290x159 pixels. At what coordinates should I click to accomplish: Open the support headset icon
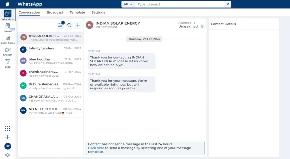pyautogui.click(x=8, y=155)
